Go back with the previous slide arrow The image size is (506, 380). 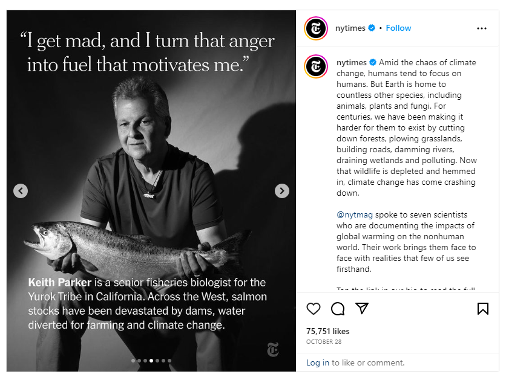(21, 191)
